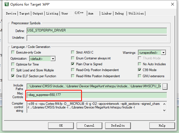Uncheck C99 Mode checkbox
Image resolution: width=179 pixels, height=133 pixels.
tap(140, 70)
